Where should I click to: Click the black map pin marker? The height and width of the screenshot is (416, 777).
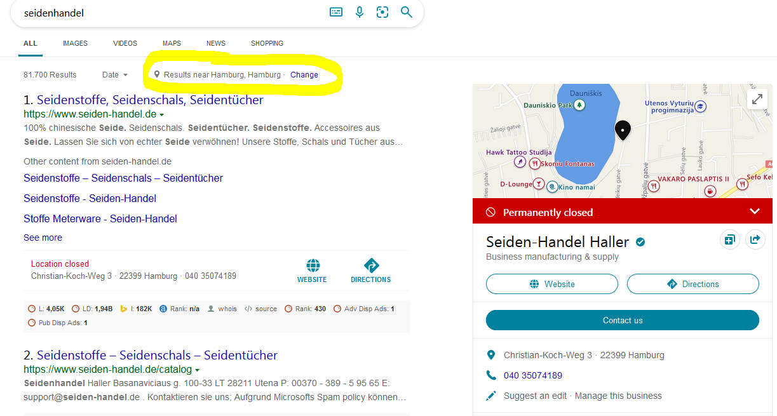pyautogui.click(x=623, y=130)
